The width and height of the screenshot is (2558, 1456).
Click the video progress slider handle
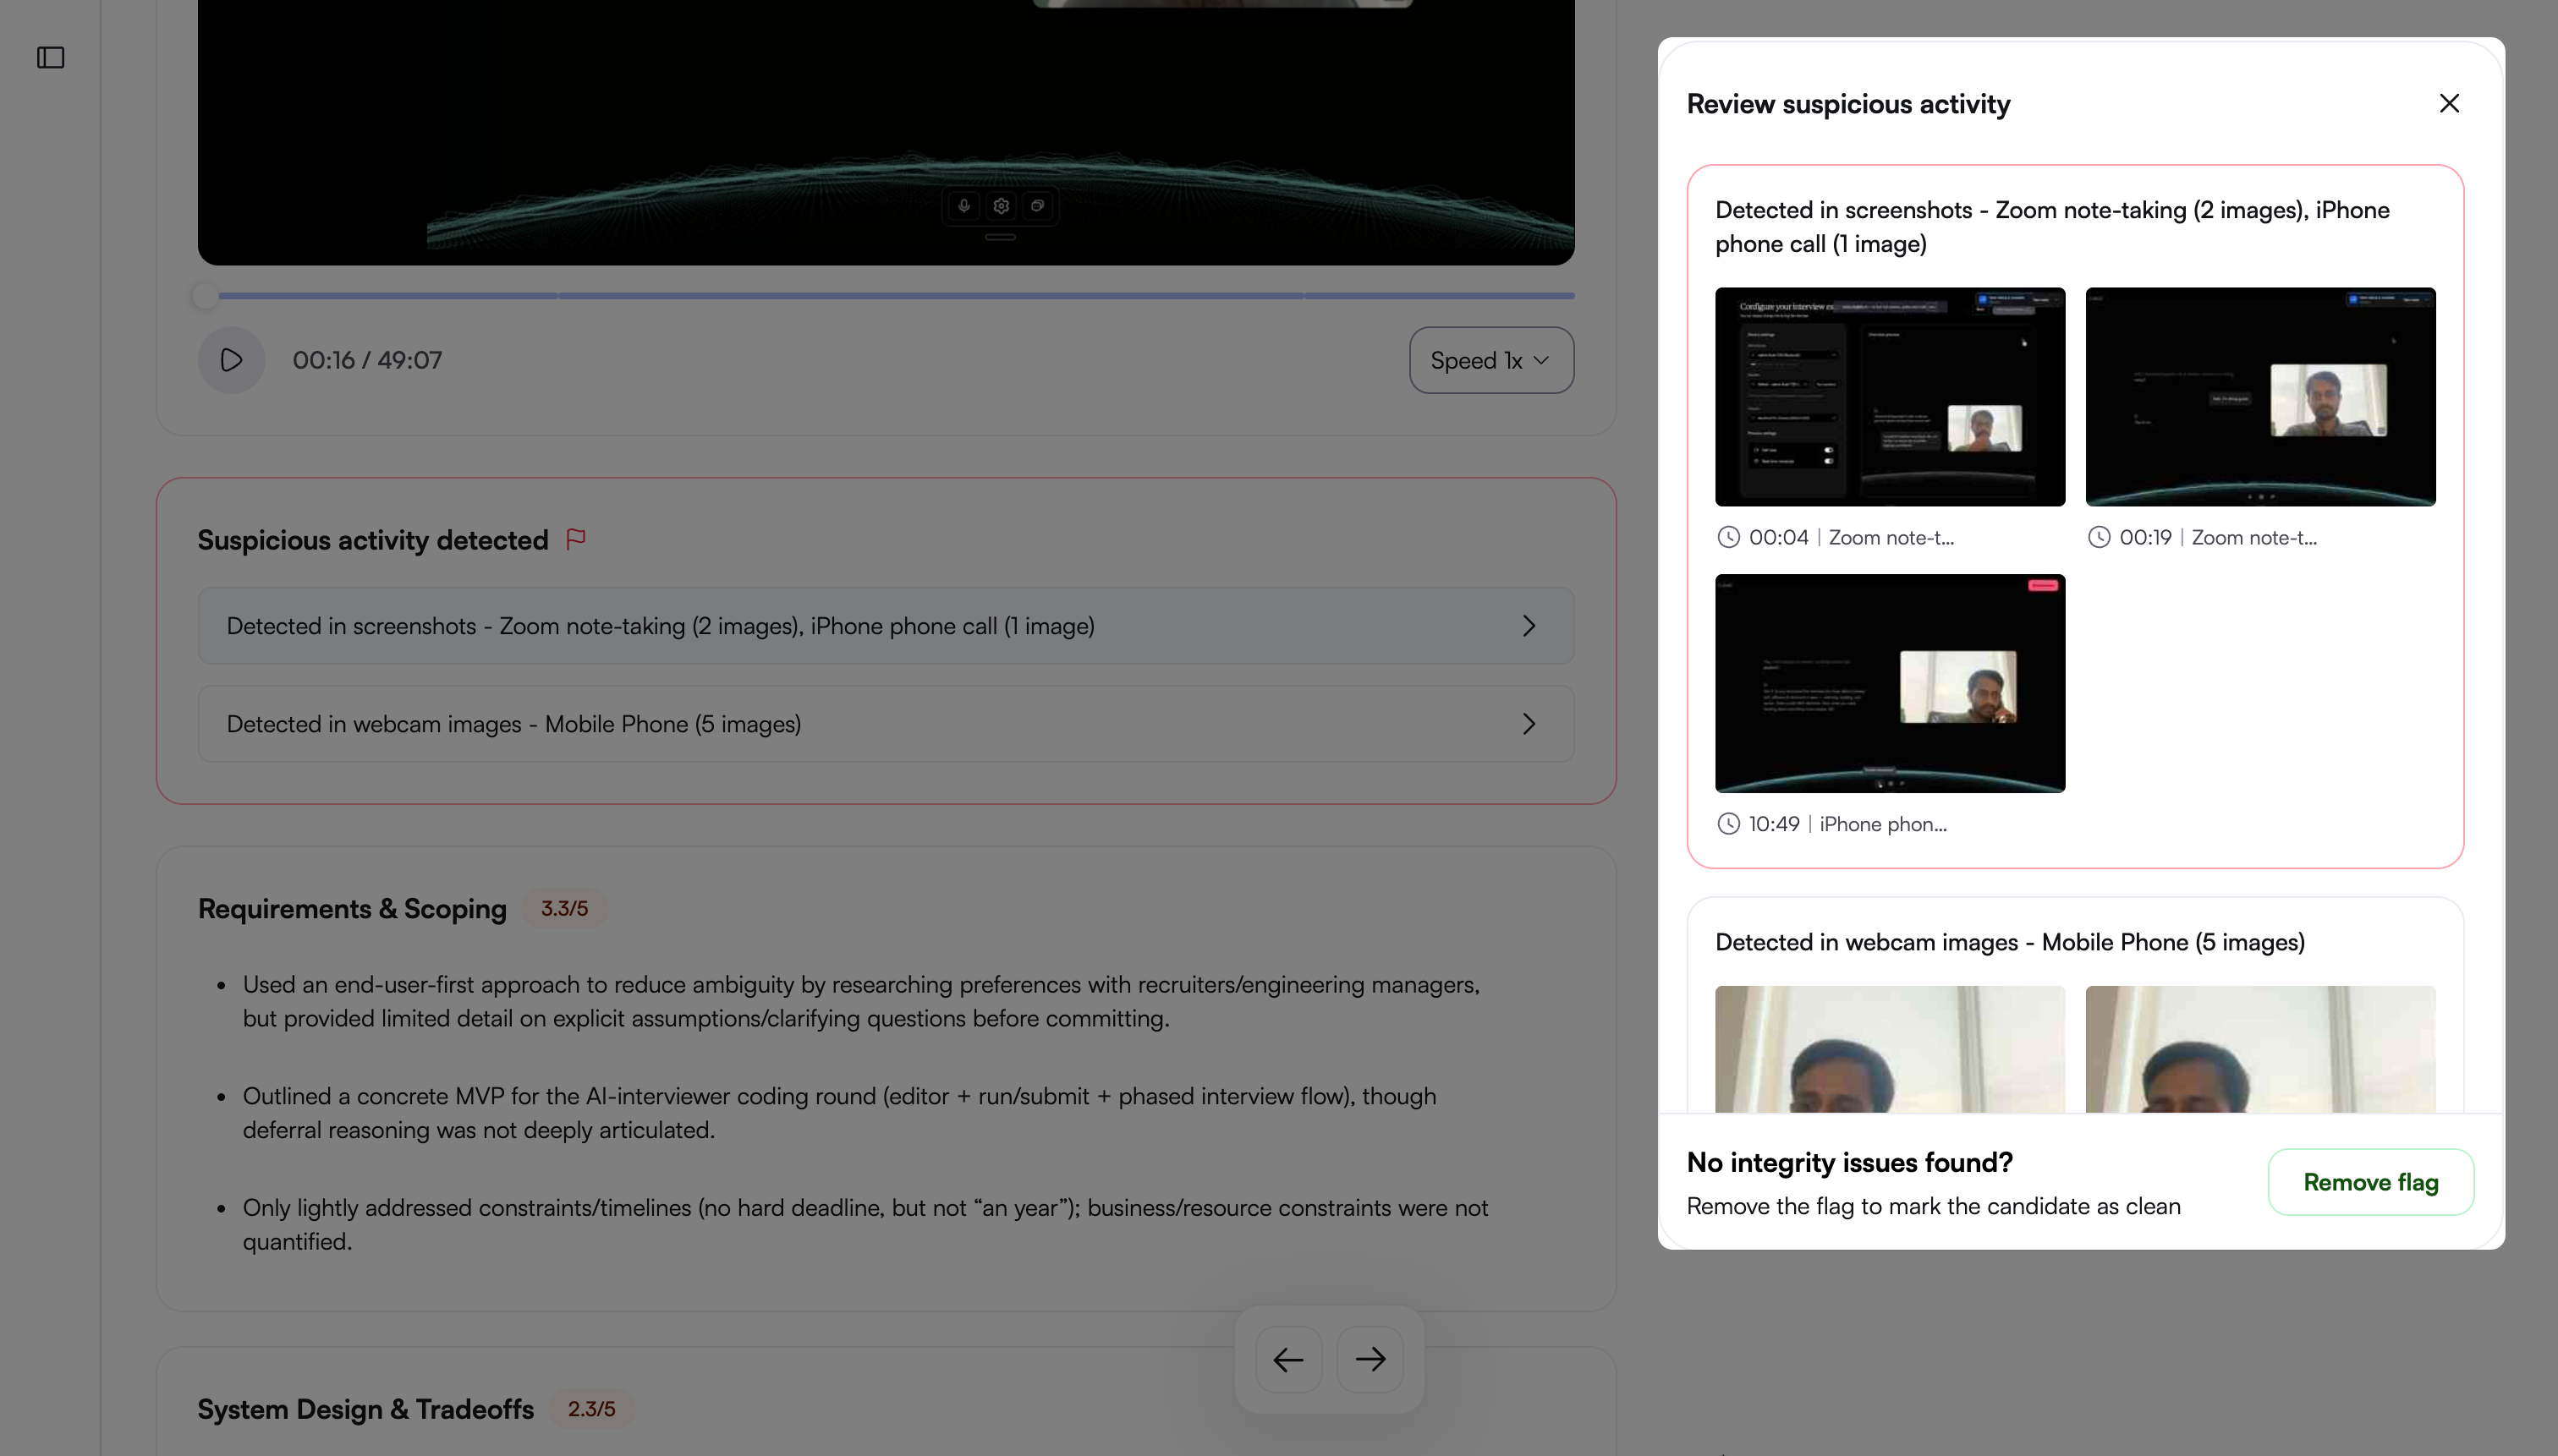pos(205,296)
